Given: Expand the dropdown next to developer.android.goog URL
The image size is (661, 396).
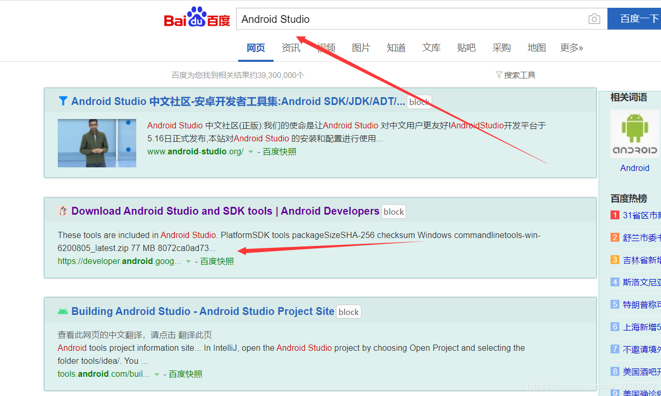Looking at the screenshot, I should pyautogui.click(x=188, y=261).
